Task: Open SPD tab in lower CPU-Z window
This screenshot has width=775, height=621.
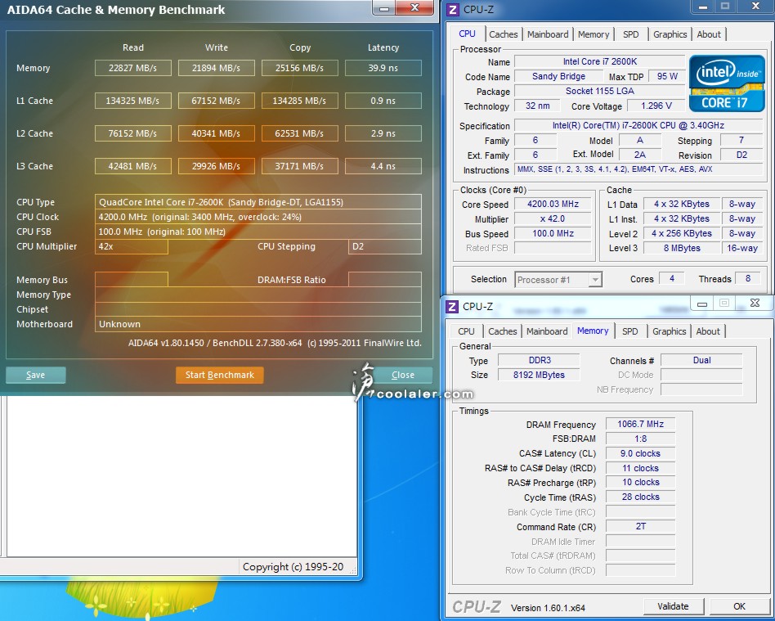Action: tap(629, 331)
